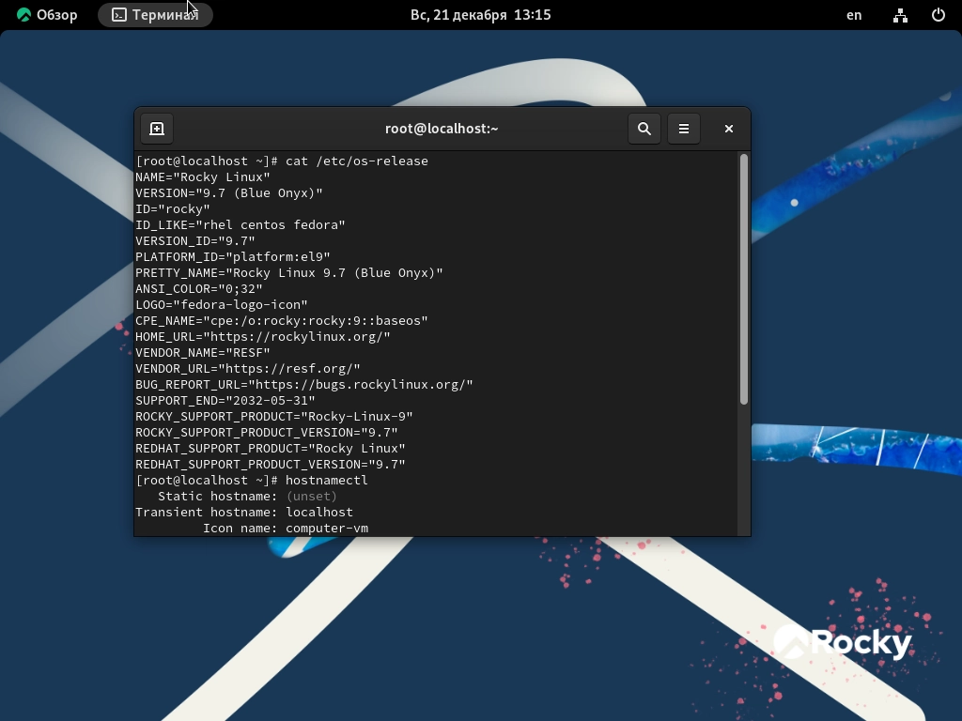Click the LOGO="fedora-logo-icon" line

click(222, 305)
